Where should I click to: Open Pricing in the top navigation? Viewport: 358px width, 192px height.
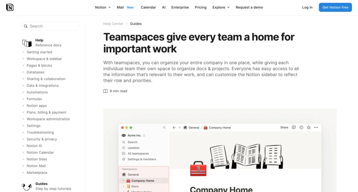(x=200, y=7)
